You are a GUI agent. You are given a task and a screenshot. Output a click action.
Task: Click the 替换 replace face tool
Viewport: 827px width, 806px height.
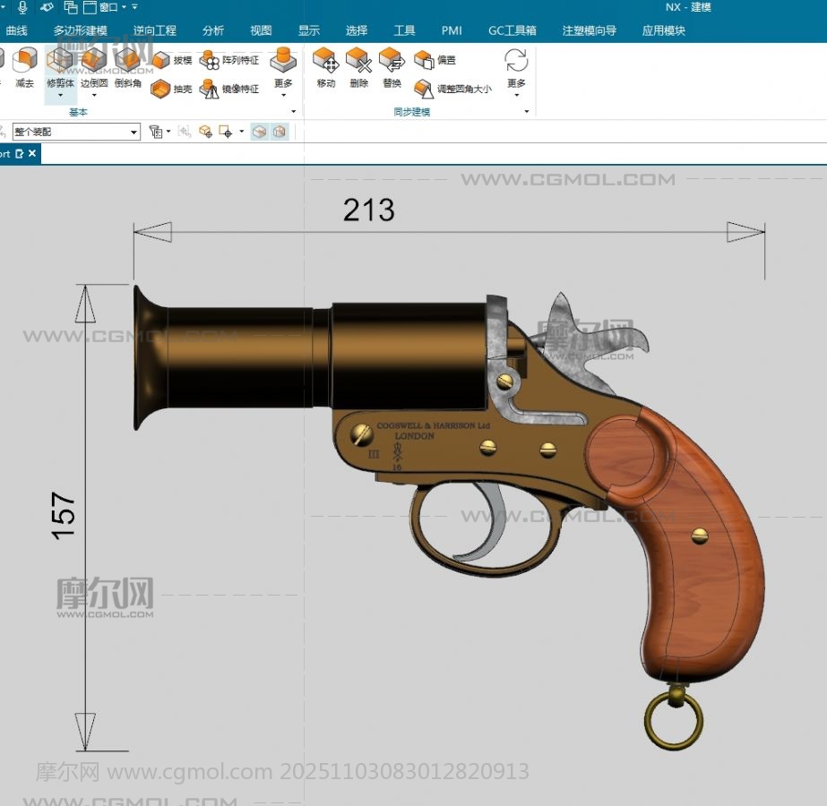[392, 67]
